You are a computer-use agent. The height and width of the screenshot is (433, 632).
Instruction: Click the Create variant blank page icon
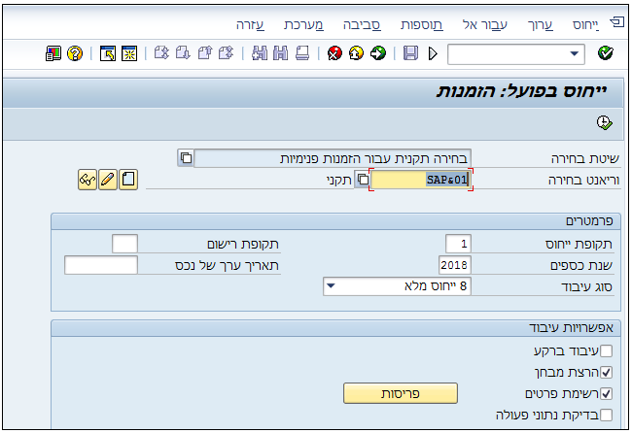128,180
